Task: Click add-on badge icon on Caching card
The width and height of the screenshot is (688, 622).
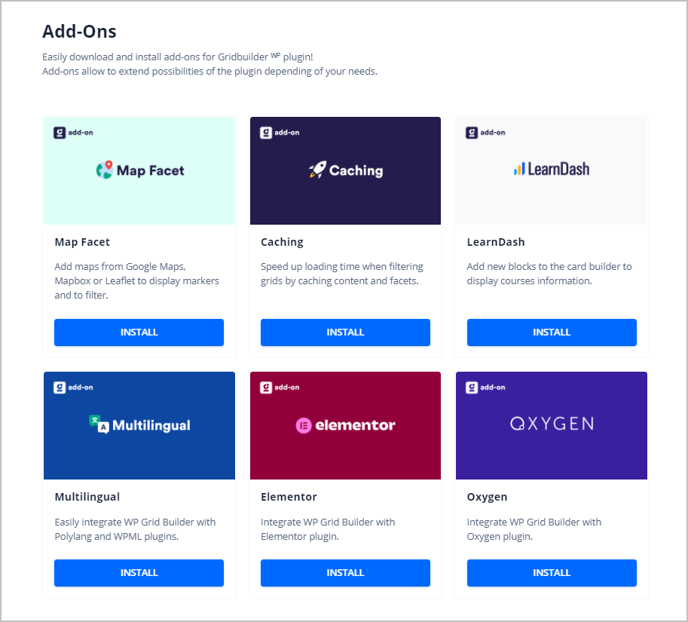Action: coord(265,133)
